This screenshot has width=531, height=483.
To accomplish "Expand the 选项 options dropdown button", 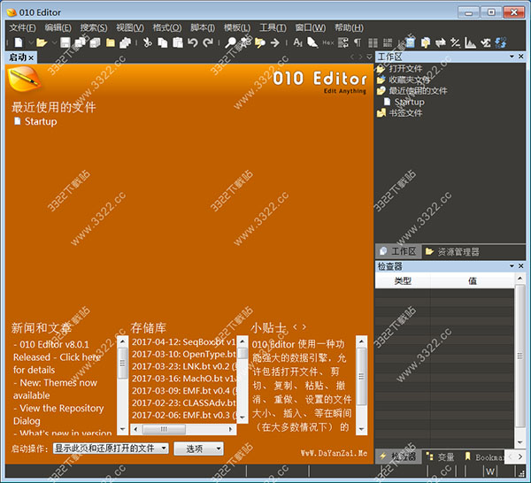I will 198,448.
